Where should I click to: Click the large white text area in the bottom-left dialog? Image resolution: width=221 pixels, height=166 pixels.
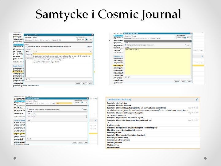(x=57, y=129)
